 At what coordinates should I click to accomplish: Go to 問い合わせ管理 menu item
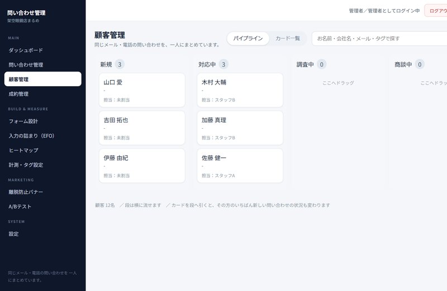pos(43,65)
